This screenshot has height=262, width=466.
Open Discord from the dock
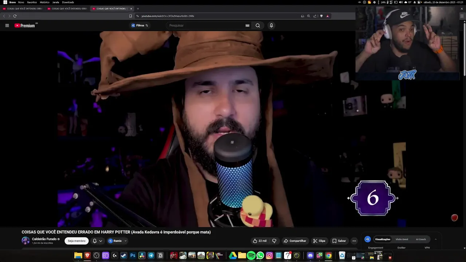[x=310, y=256]
